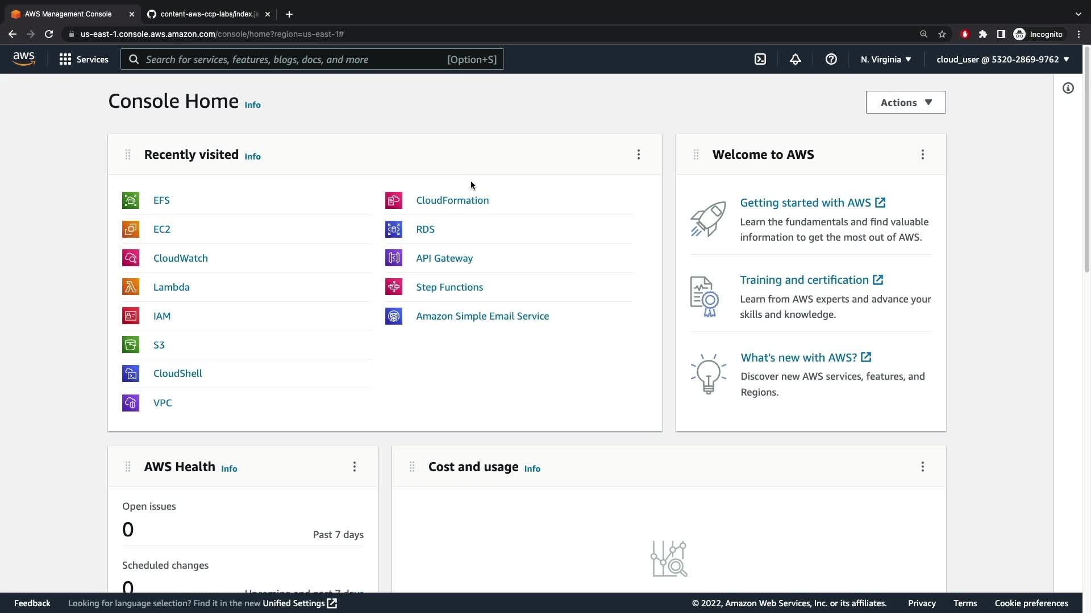Open the AWS CloudShell icon in top bar
The width and height of the screenshot is (1091, 613).
760,59
